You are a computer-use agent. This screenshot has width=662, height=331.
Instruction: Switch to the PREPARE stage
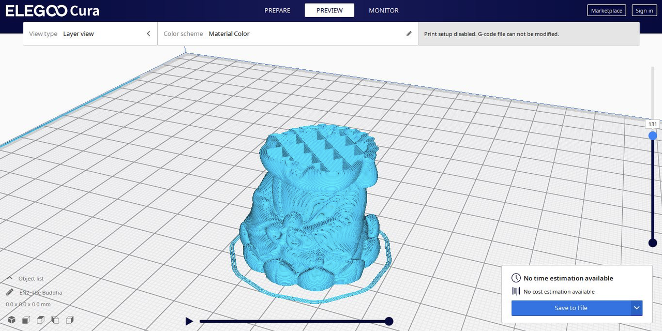(x=277, y=10)
